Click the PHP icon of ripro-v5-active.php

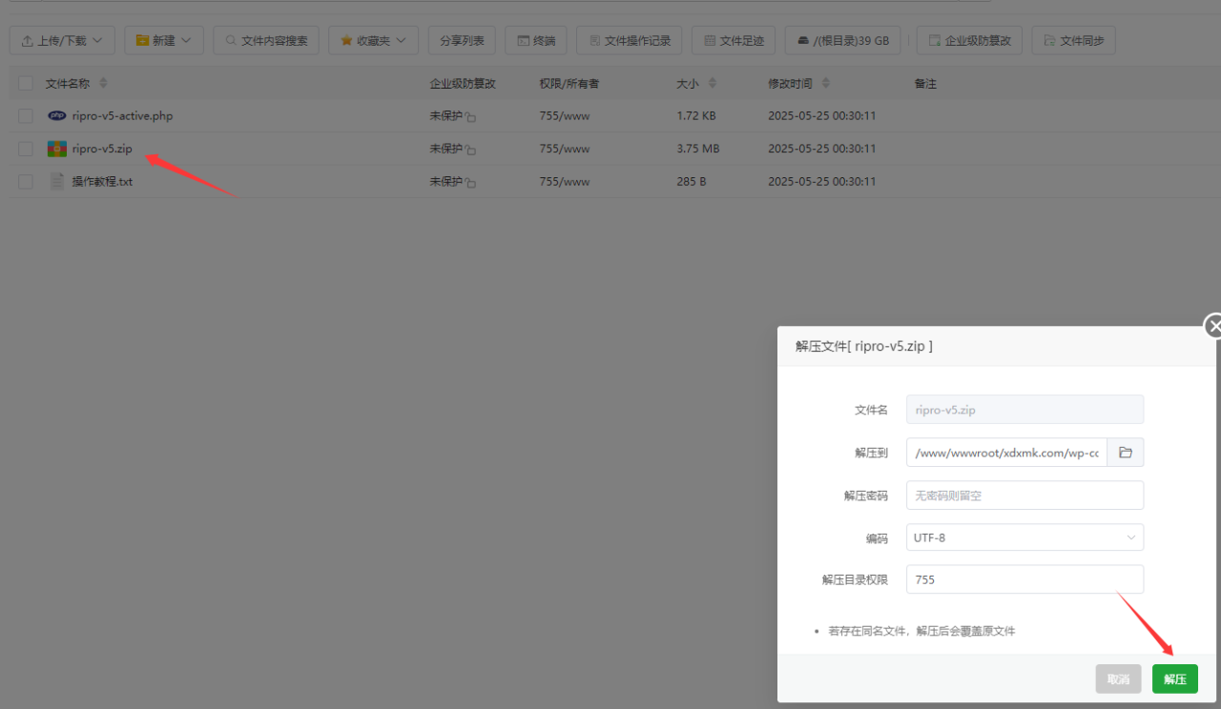[57, 116]
